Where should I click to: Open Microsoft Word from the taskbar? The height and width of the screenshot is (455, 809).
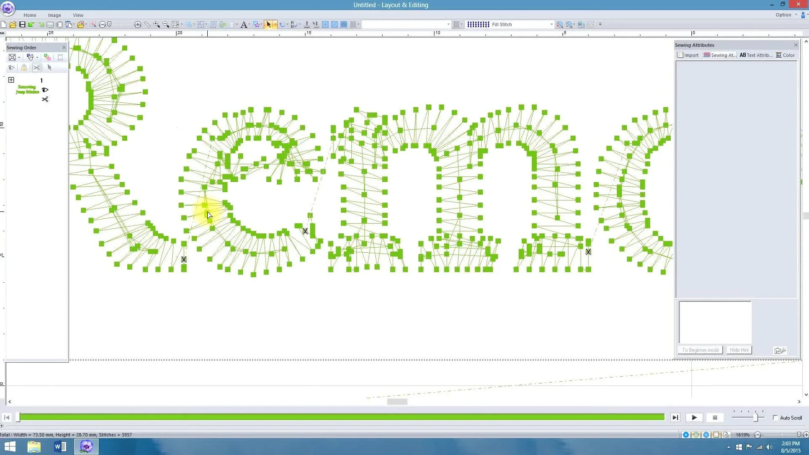[60, 446]
